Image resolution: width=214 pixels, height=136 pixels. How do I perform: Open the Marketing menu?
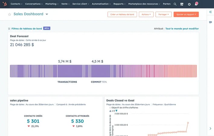tap(52, 4)
